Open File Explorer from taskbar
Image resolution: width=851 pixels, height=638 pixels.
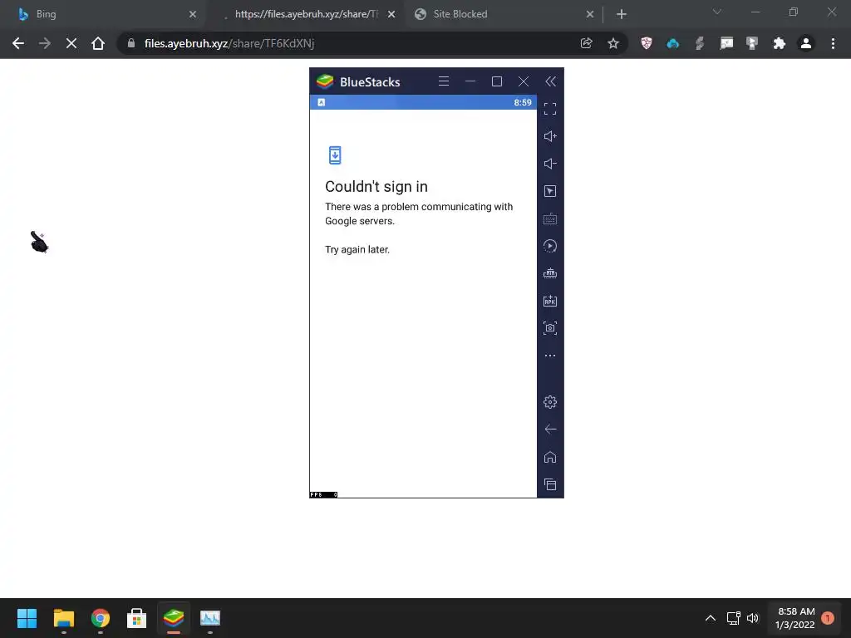click(63, 618)
